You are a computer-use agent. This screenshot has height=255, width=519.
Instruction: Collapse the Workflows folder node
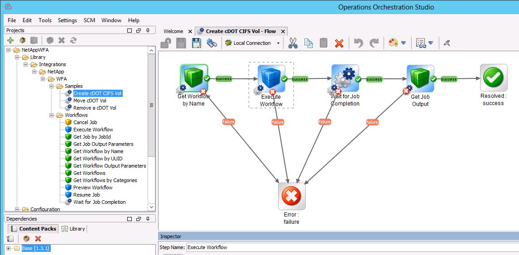[x=51, y=115]
